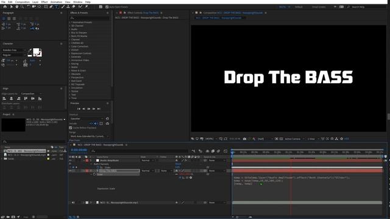This screenshot has height=219, width=390.
Task: Toggle the Slider property stopwatch
Action: (x=97, y=167)
